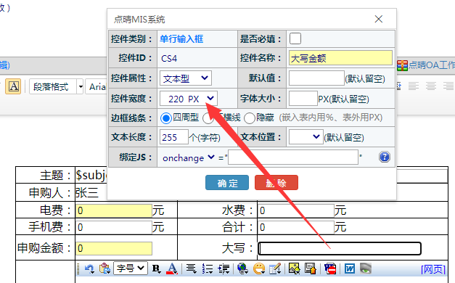Click the Word document icon
This screenshot has width=455, height=283.
click(x=349, y=268)
